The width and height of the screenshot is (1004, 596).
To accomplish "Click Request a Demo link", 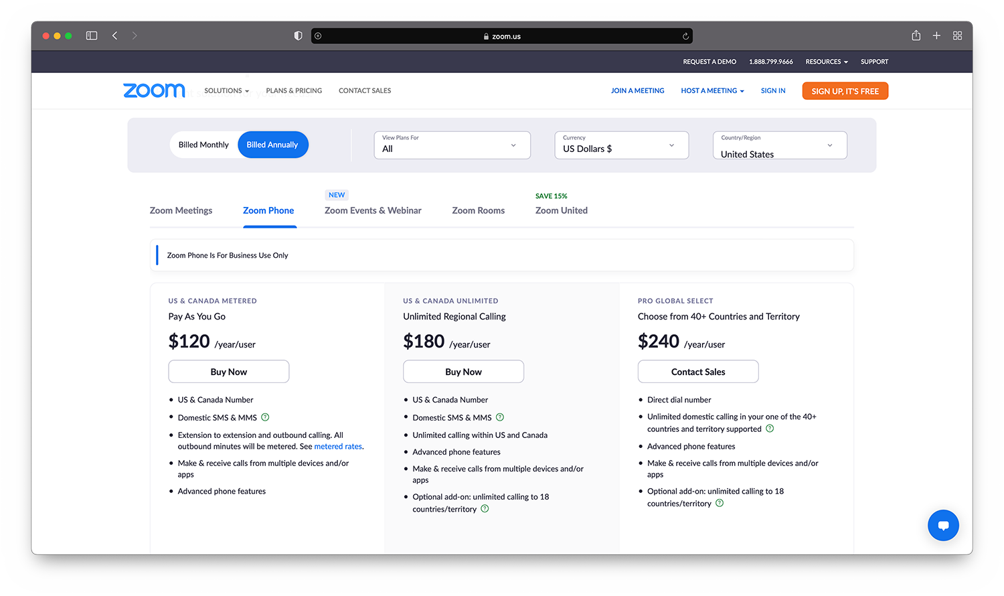I will point(709,62).
